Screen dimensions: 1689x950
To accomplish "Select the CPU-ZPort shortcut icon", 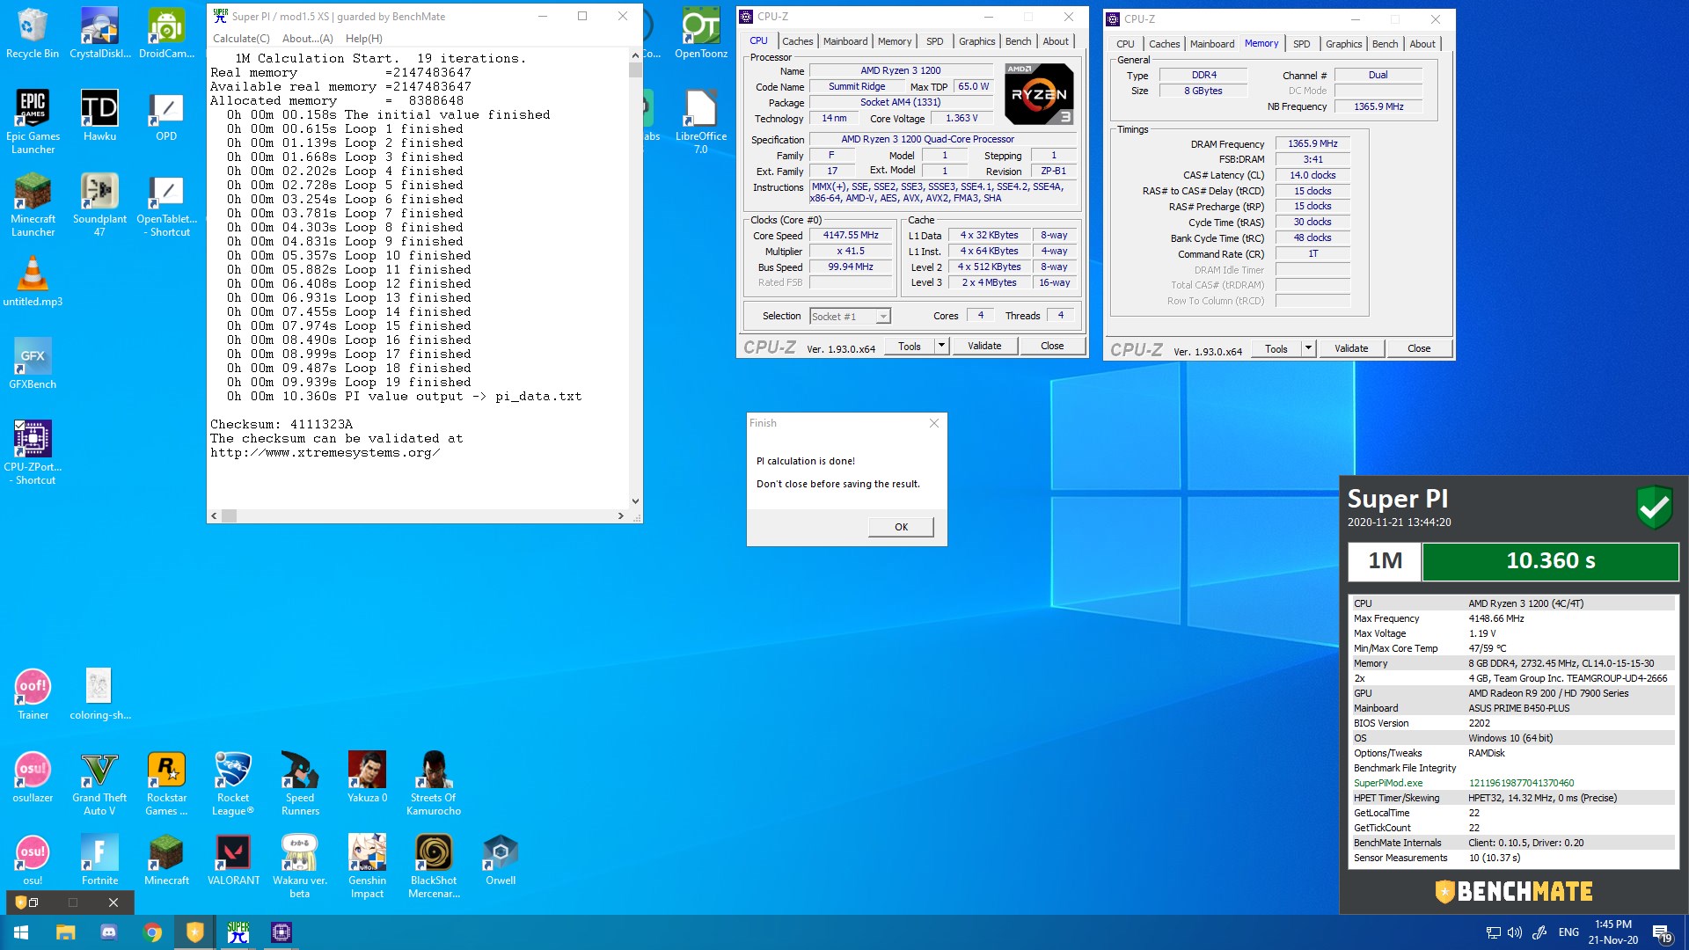I will pyautogui.click(x=33, y=452).
